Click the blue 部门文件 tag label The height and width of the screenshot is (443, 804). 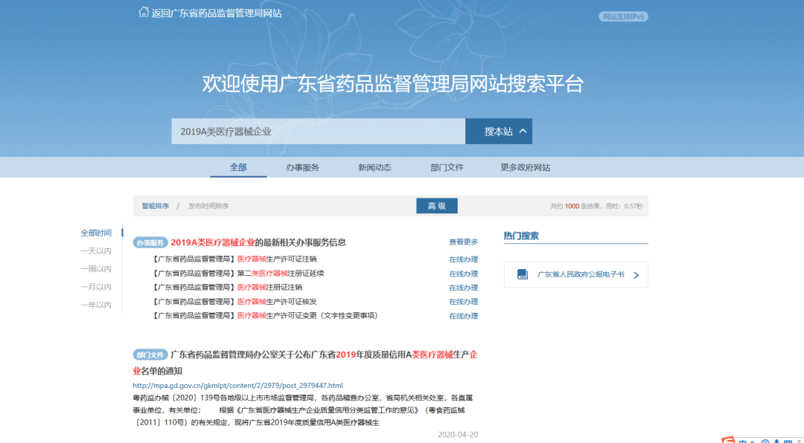coord(150,355)
